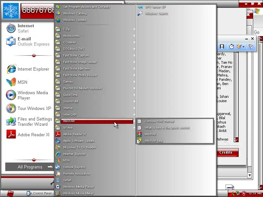Switch to Control Panel taskbar button

[39, 193]
